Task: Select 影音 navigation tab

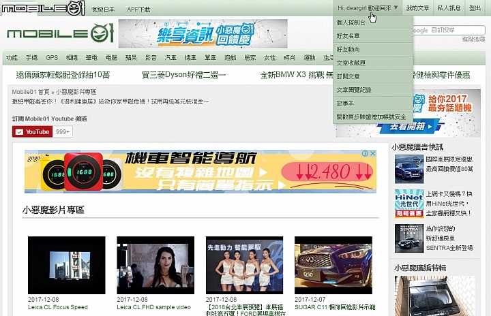Action: 151,58
